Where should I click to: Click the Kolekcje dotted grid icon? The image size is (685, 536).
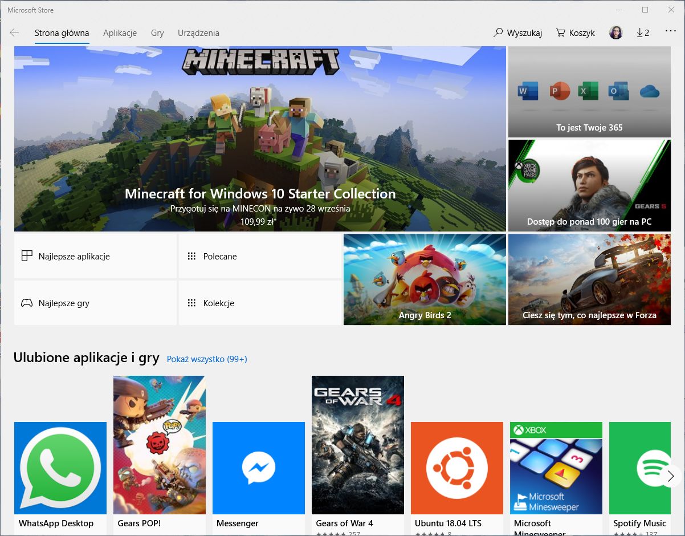point(191,303)
